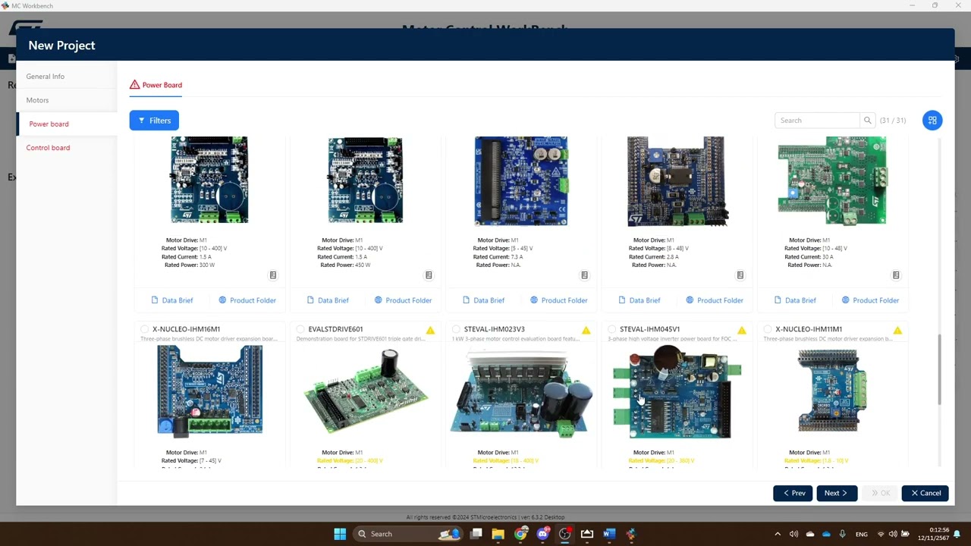Focus the board Search field
The image size is (971, 546).
click(x=818, y=121)
